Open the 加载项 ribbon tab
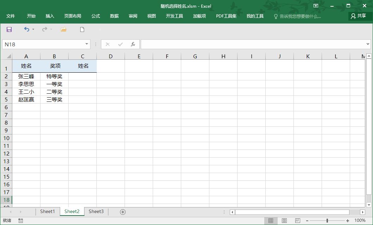The width and height of the screenshot is (373, 225). point(200,16)
